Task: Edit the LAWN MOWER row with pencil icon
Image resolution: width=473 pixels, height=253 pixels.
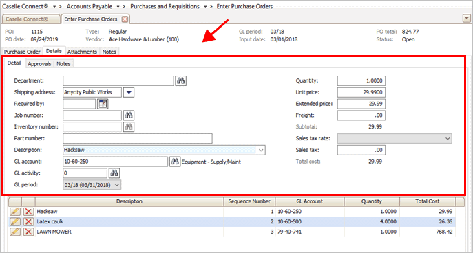Action: coord(15,232)
